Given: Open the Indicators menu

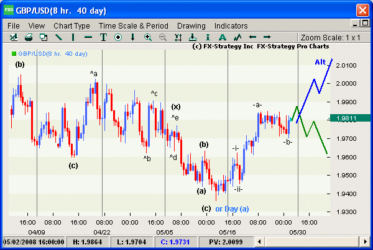Looking at the screenshot, I should click(231, 25).
